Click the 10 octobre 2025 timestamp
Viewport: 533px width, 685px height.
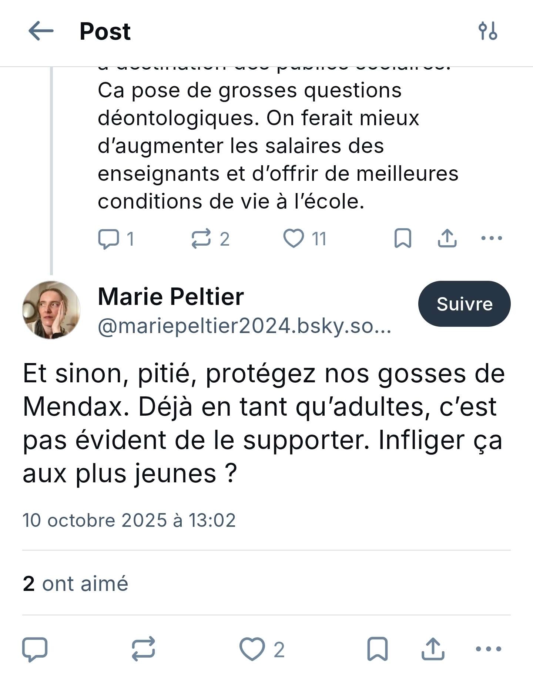point(129,520)
